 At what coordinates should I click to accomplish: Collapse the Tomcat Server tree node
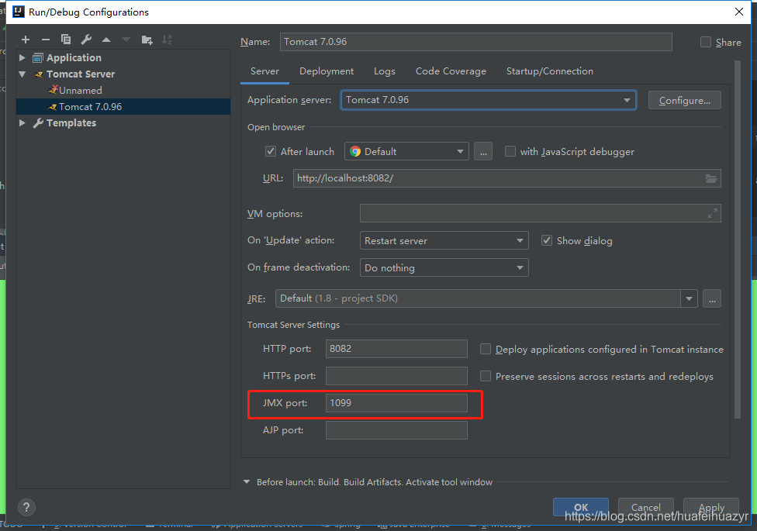[22, 74]
